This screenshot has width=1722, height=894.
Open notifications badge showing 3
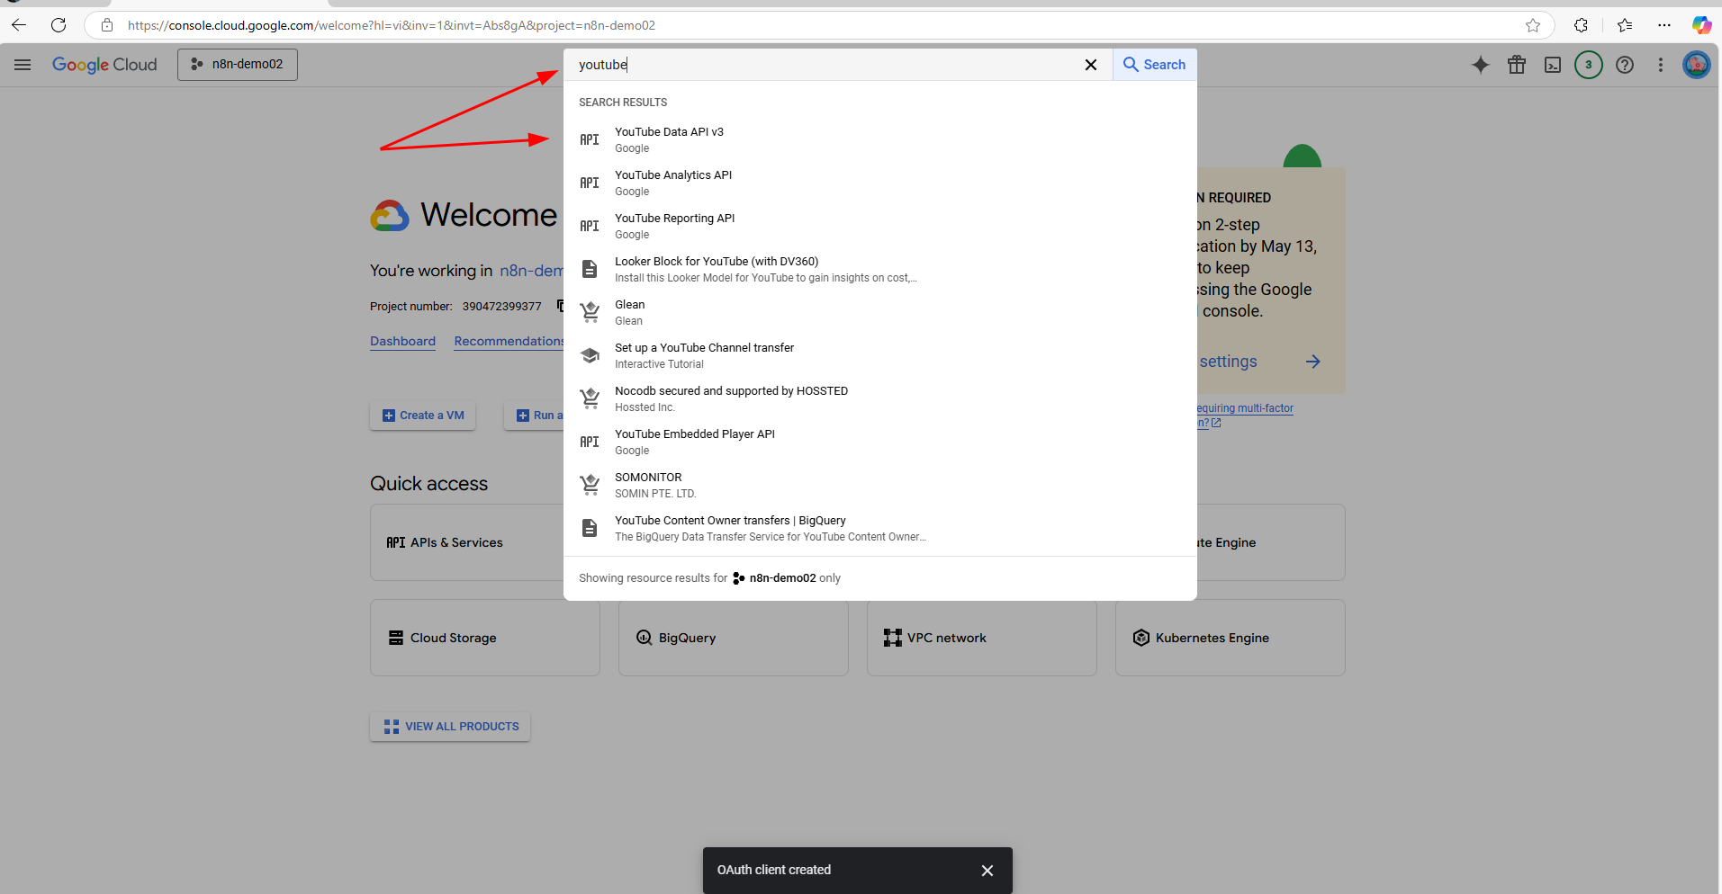[1589, 65]
